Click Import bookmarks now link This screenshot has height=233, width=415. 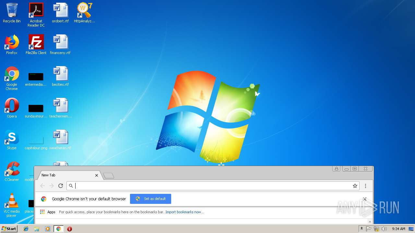click(184, 212)
